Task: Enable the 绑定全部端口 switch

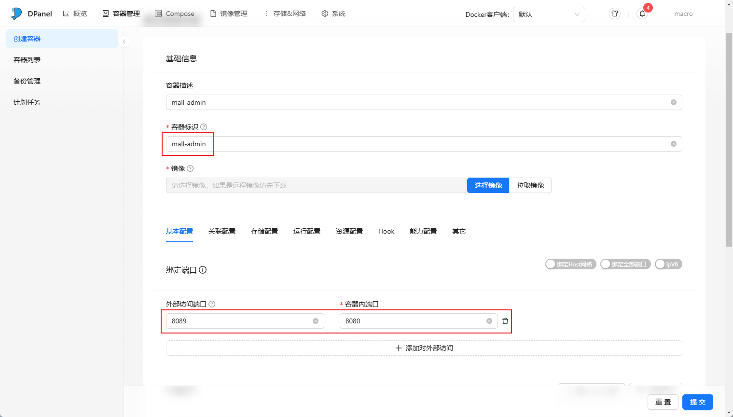Action: click(x=625, y=264)
